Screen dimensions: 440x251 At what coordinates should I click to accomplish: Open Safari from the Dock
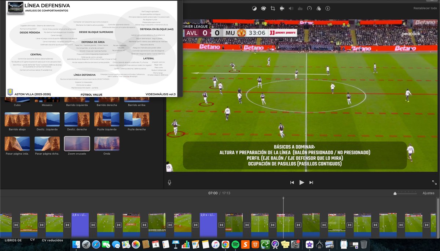click(96, 244)
